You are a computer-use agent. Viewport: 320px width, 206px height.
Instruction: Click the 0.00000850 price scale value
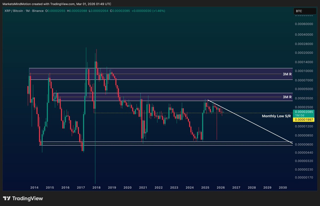(304, 135)
